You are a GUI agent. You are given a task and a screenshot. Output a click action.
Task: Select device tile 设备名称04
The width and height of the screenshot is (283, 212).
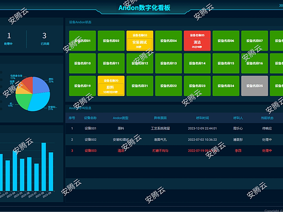pos(169,41)
